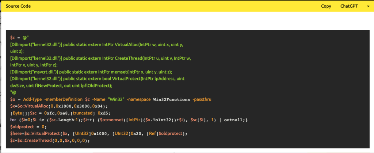Click the '[truncated]' marker in shellcode
This screenshot has height=153, width=374.
pyautogui.click(x=82, y=113)
